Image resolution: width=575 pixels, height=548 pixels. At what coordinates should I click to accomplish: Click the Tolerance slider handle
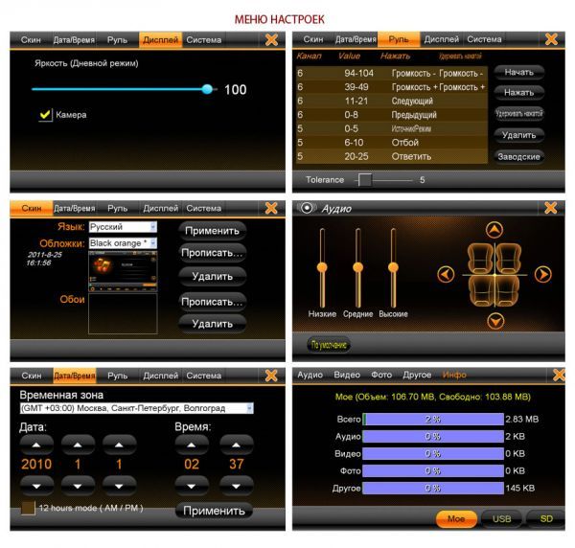click(364, 180)
